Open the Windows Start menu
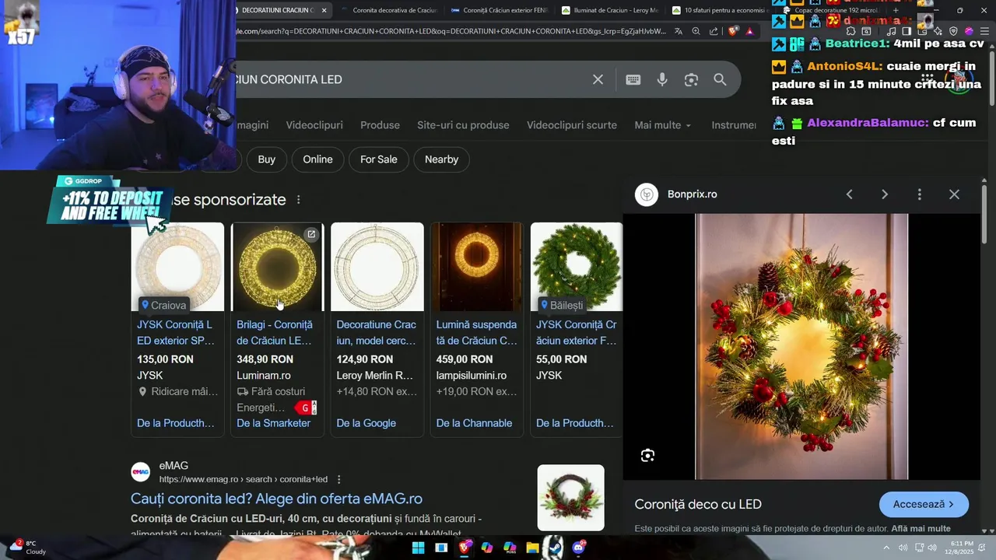Screen dimensions: 996x560 (418, 548)
